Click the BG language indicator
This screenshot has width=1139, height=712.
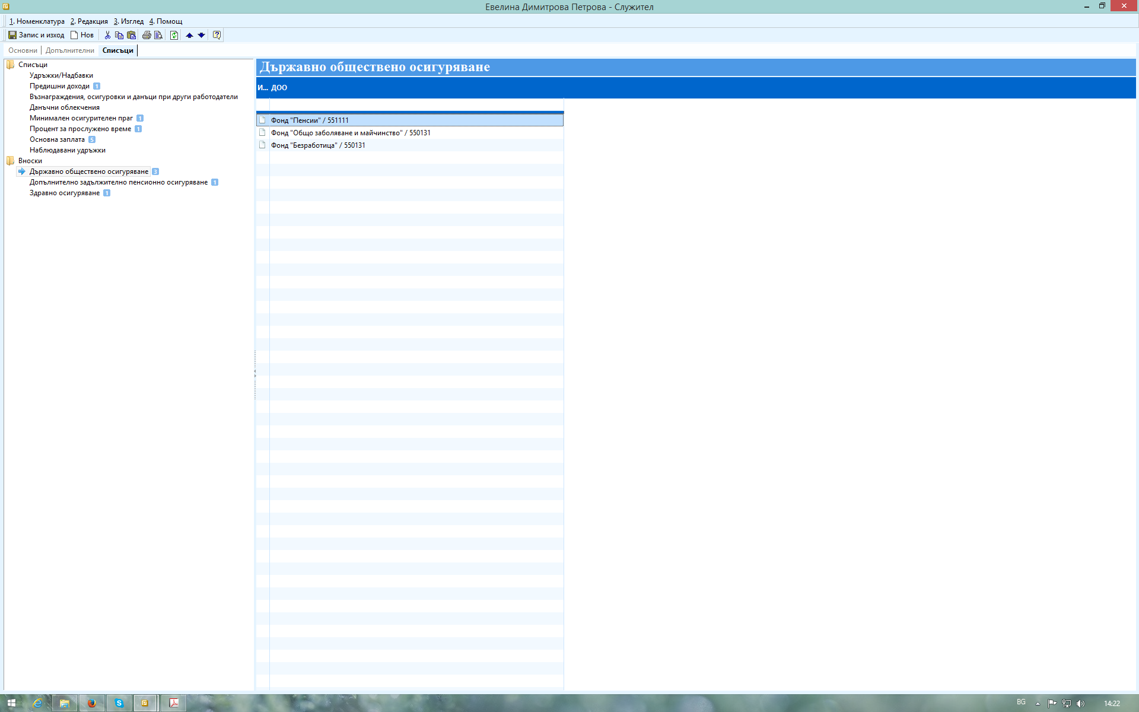coord(1021,703)
